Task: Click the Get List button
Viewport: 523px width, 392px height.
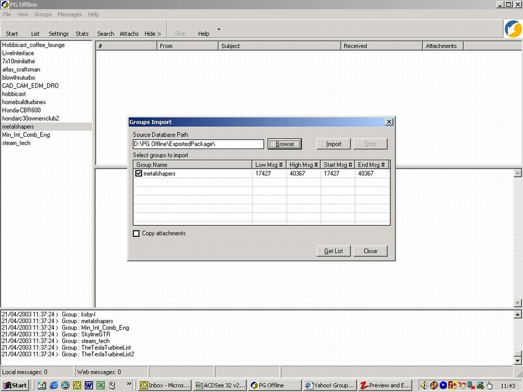Action: point(333,251)
